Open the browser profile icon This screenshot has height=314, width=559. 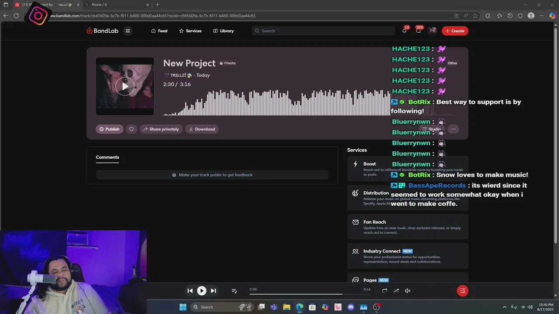pos(531,16)
